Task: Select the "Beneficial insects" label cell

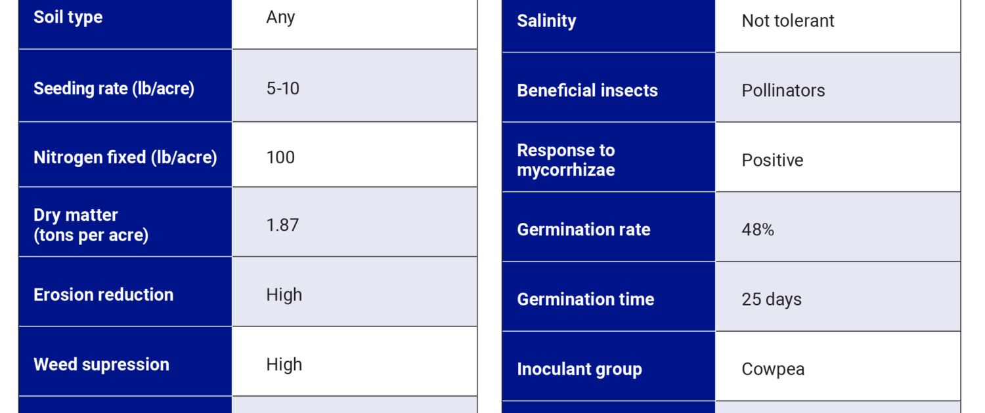Action: tap(587, 90)
